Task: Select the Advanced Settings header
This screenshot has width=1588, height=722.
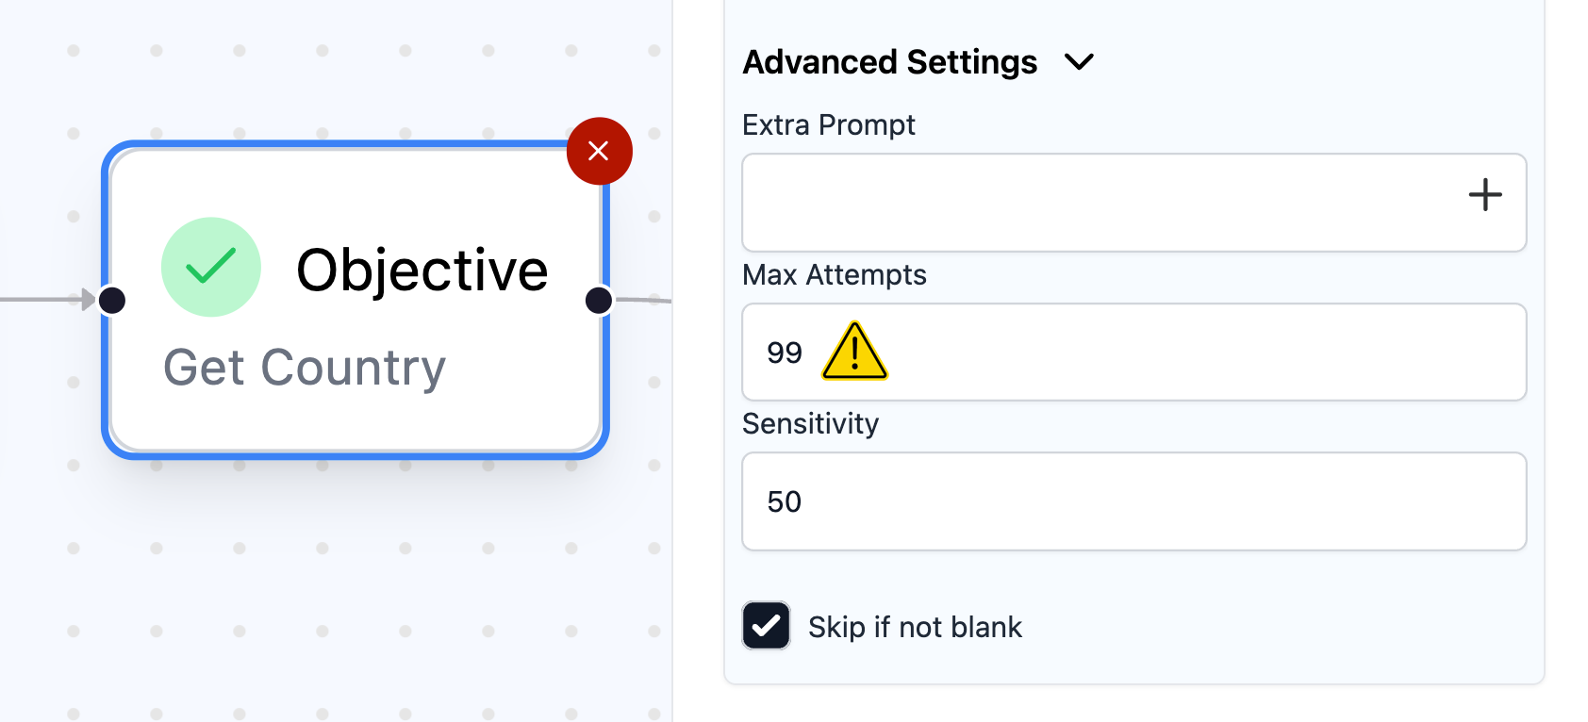Action: [889, 62]
